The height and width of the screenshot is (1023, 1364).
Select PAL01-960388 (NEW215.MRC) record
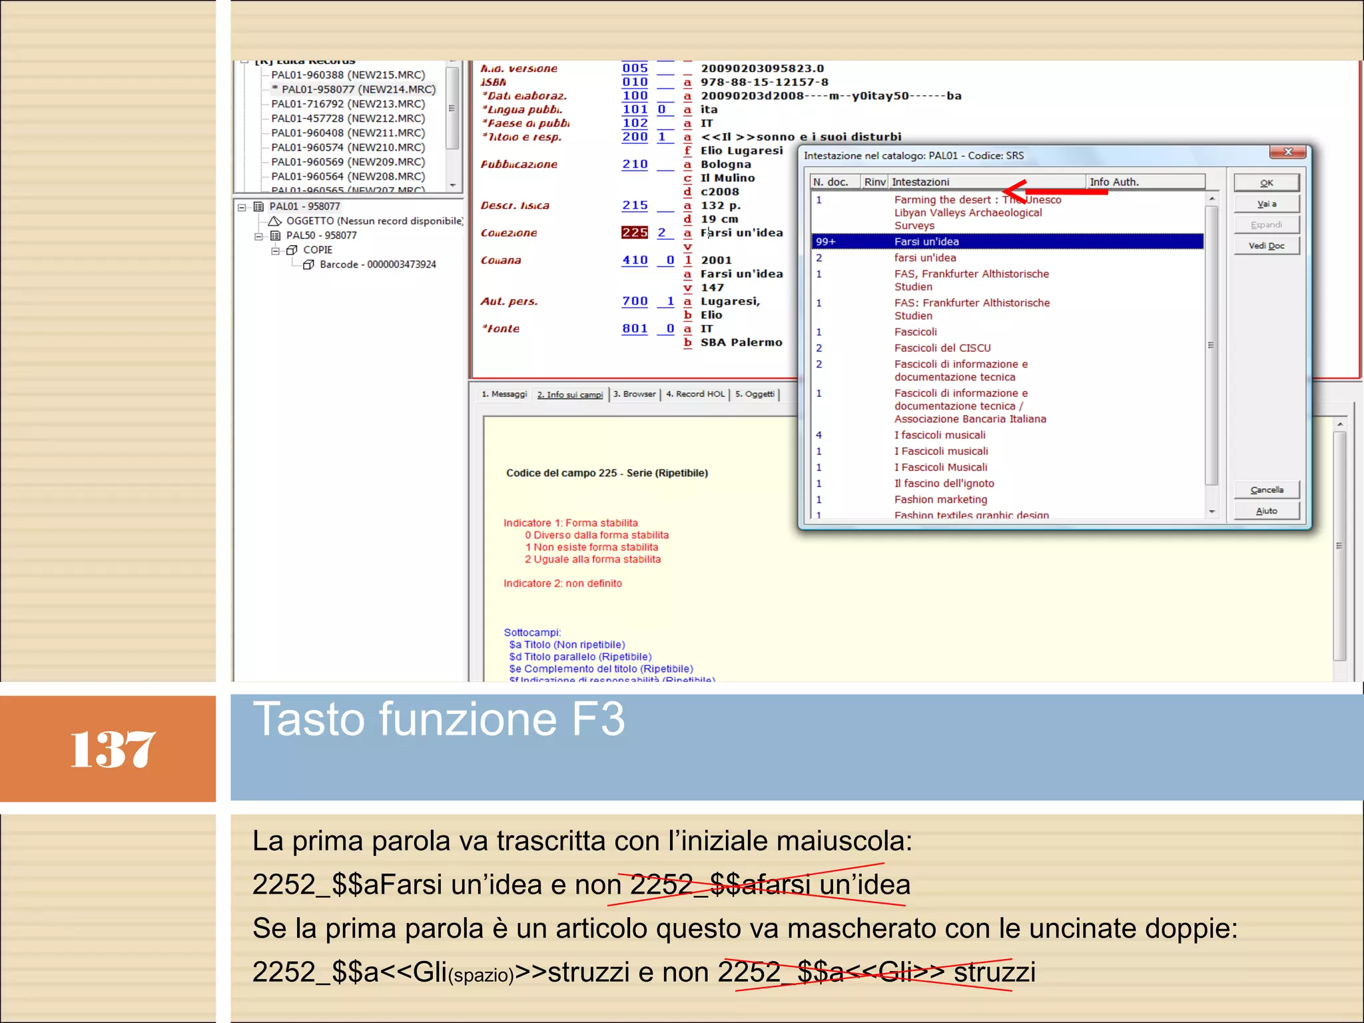coord(348,75)
